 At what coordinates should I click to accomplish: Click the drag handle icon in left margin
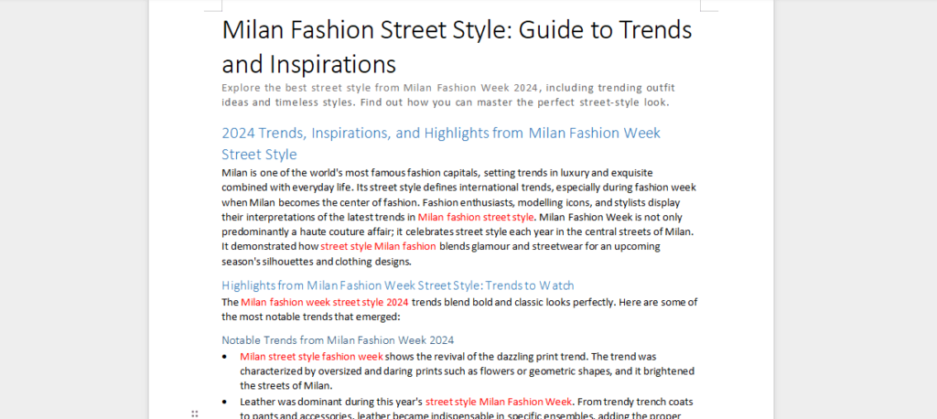pos(195,414)
